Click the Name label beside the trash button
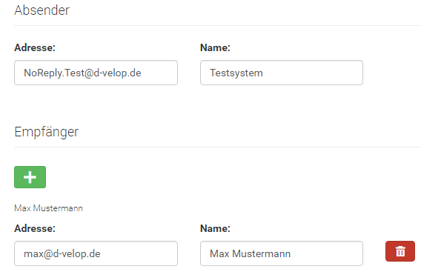The width and height of the screenshot is (421, 269). pyautogui.click(x=215, y=228)
